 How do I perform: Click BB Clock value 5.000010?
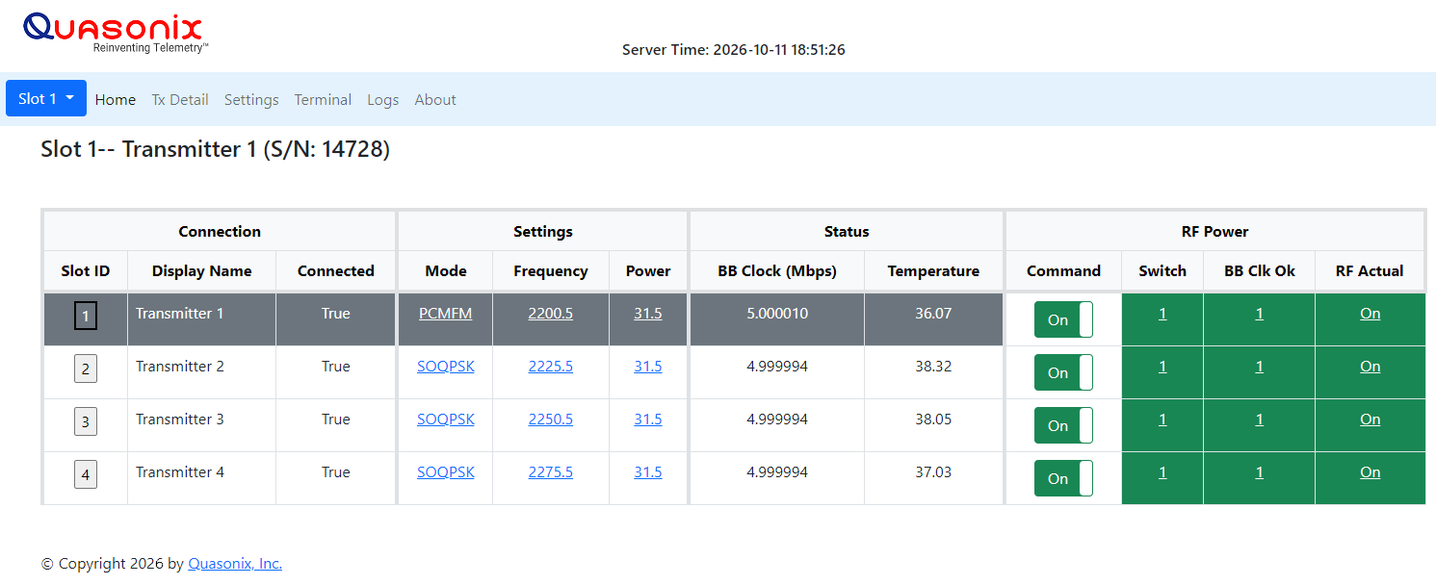pos(777,314)
